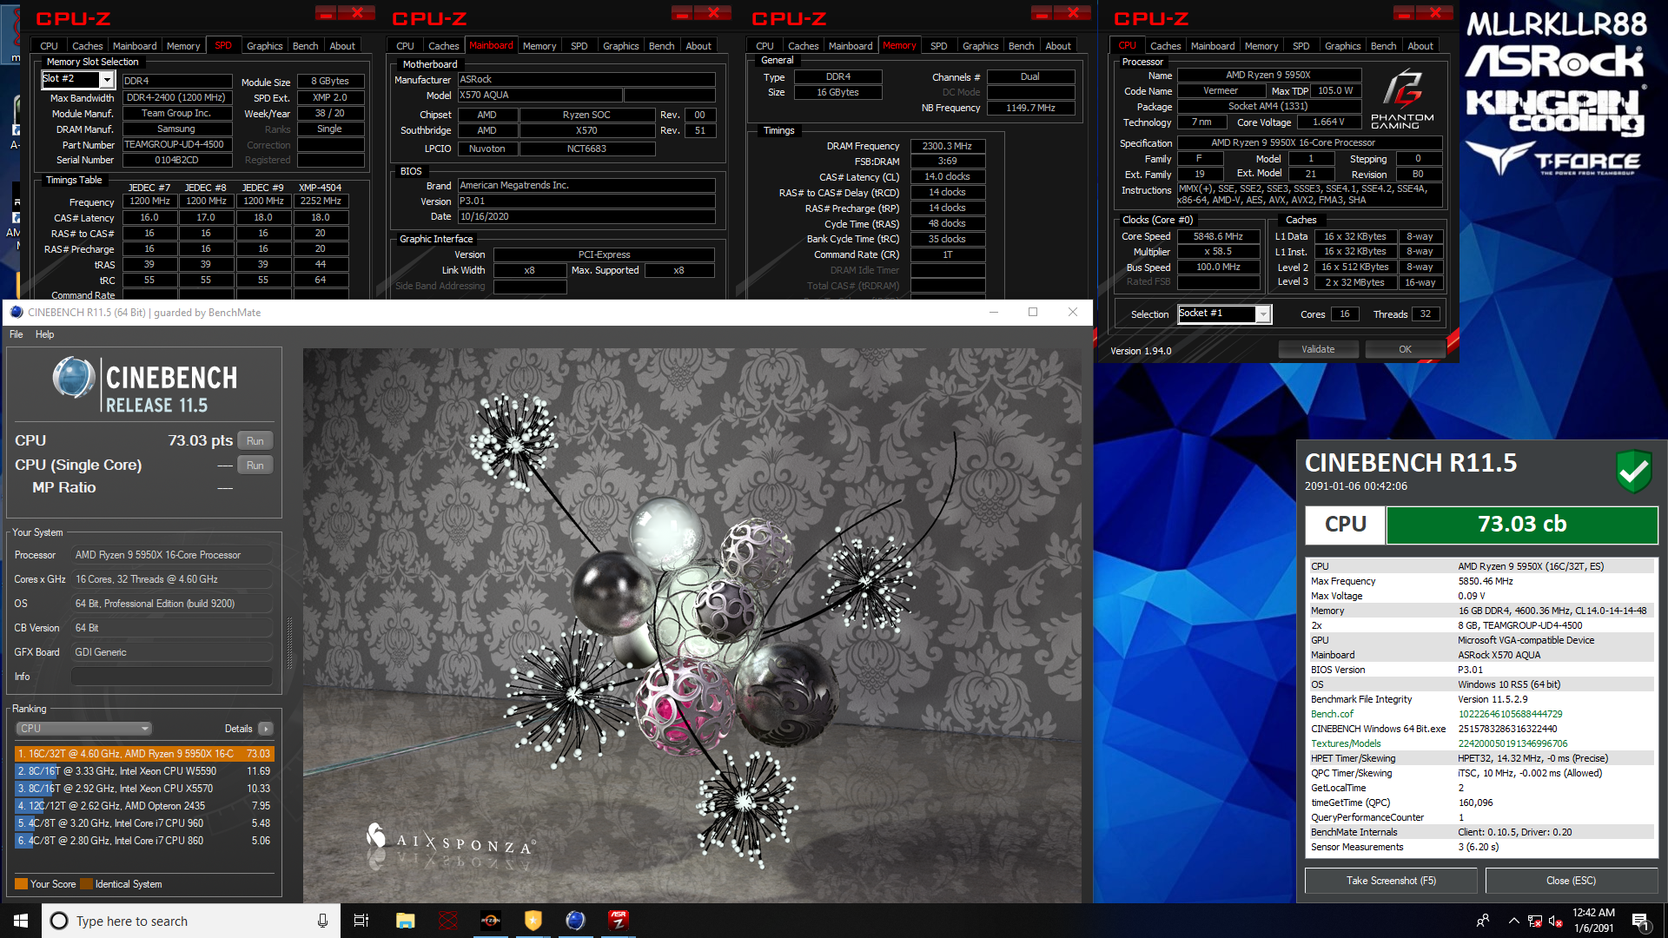1668x938 pixels.
Task: Select ranking row Intel Xeon CPU W5590
Action: point(143,771)
